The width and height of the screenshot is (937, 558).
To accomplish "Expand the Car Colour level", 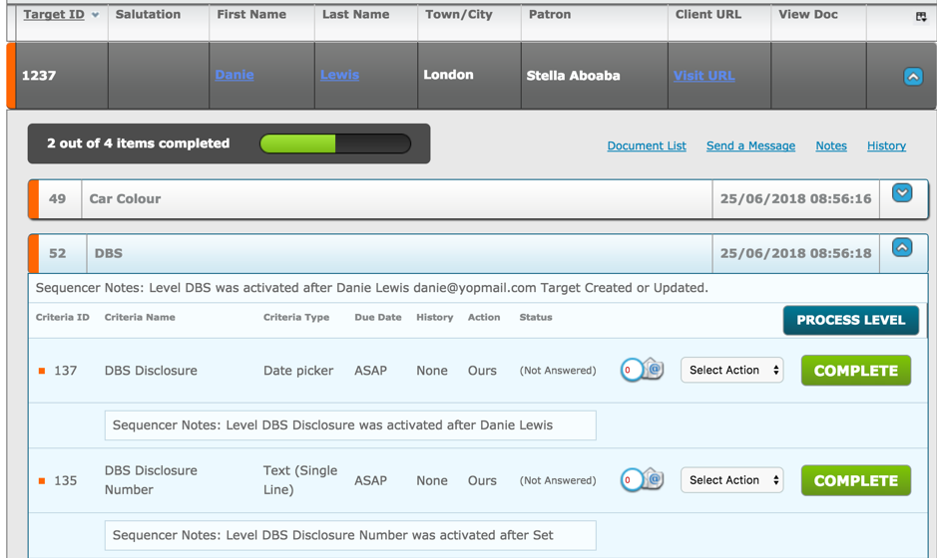I will click(902, 192).
